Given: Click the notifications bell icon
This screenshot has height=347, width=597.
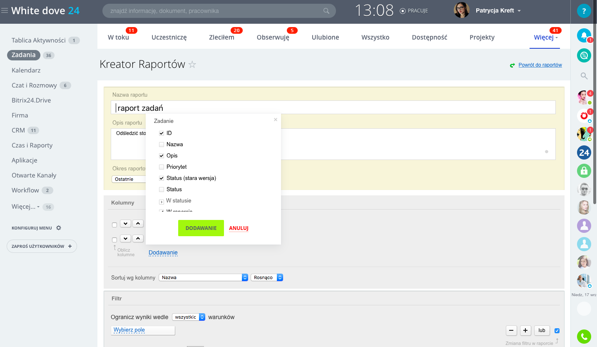Looking at the screenshot, I should (x=584, y=35).
